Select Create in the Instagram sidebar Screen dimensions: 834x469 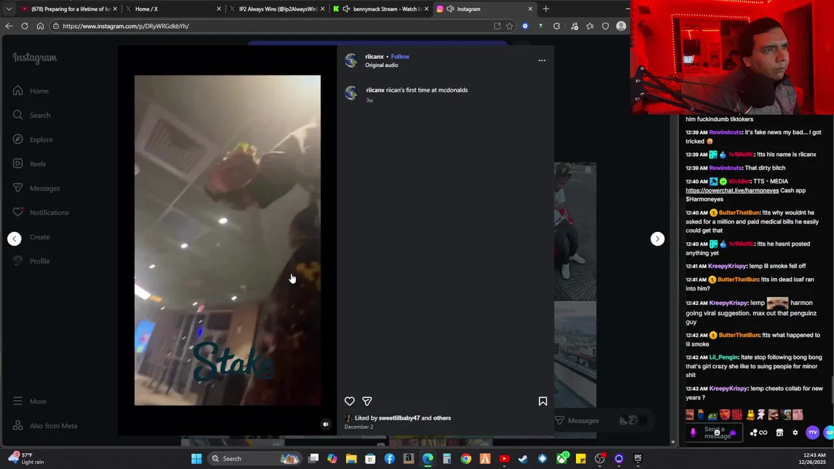[31, 237]
